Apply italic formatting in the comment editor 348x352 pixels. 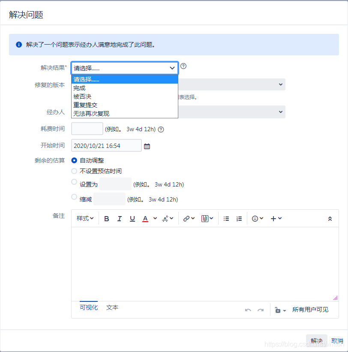click(x=119, y=218)
